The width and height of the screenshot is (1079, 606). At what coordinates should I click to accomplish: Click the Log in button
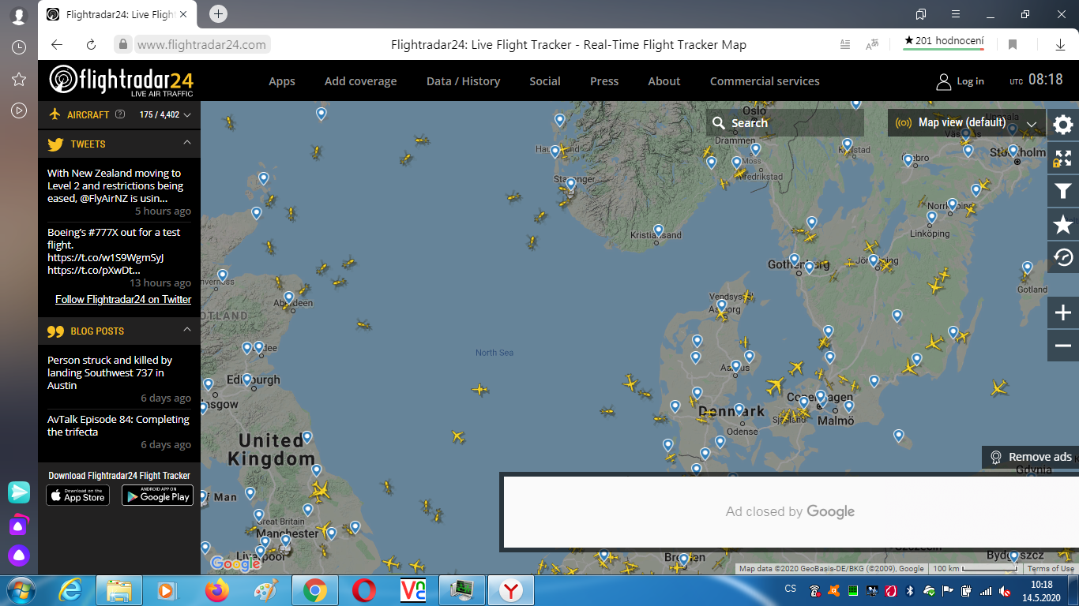961,81
